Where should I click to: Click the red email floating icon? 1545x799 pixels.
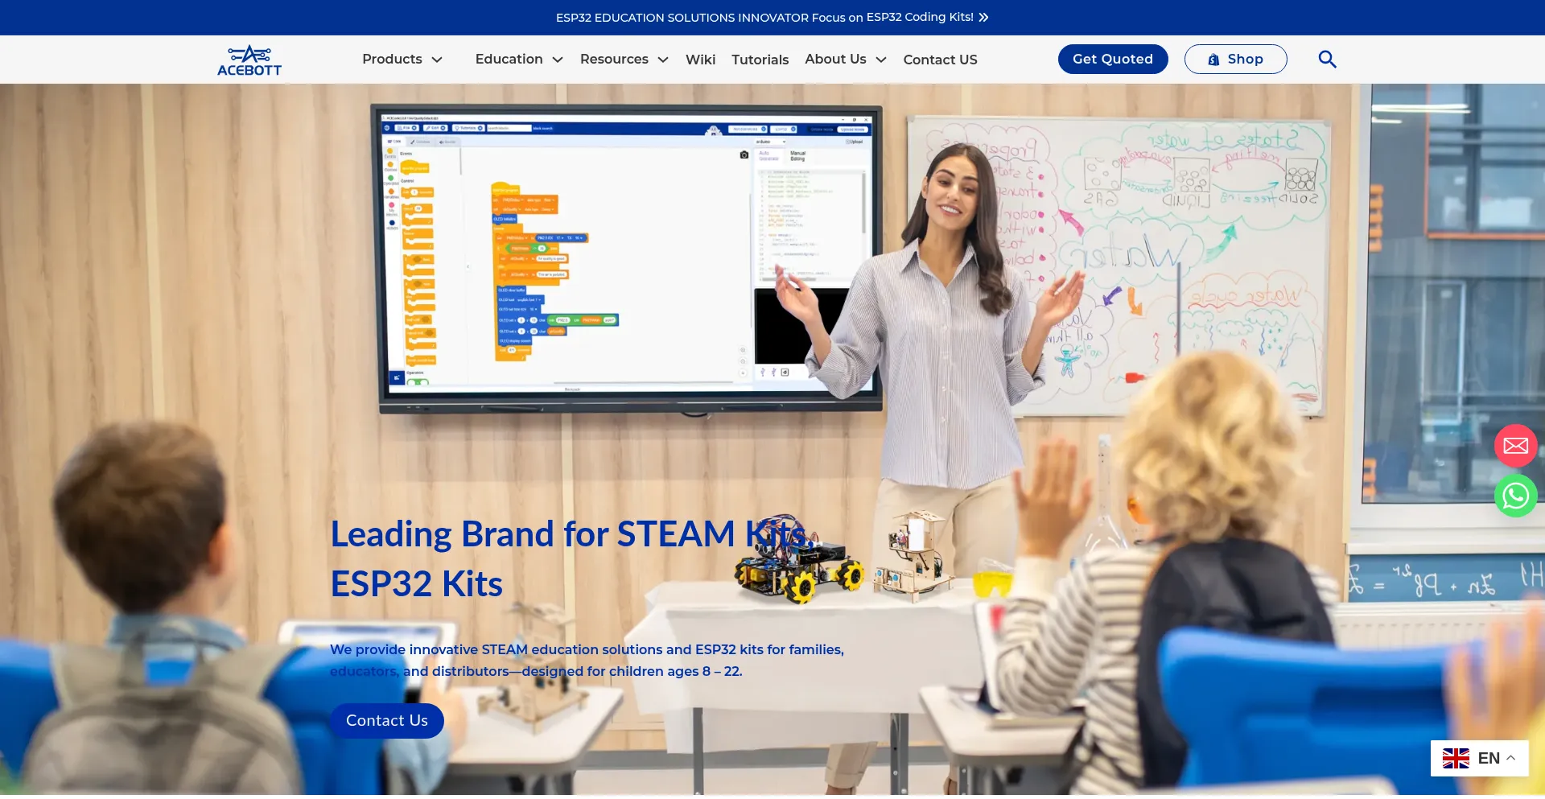pos(1515,446)
